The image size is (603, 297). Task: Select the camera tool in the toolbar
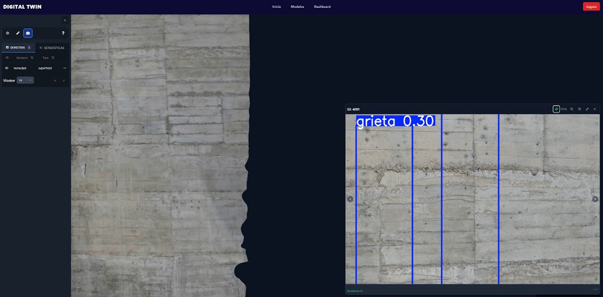[x=28, y=33]
